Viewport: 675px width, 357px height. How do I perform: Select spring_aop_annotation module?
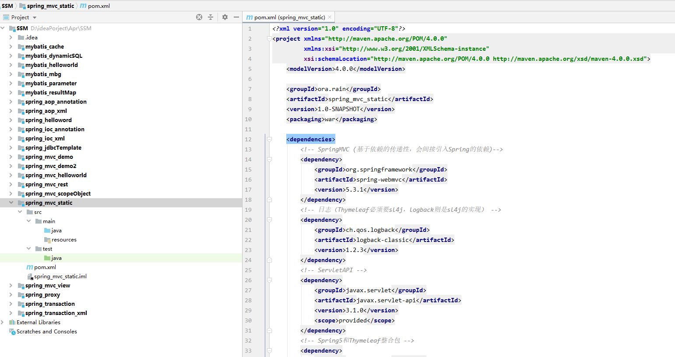(56, 101)
